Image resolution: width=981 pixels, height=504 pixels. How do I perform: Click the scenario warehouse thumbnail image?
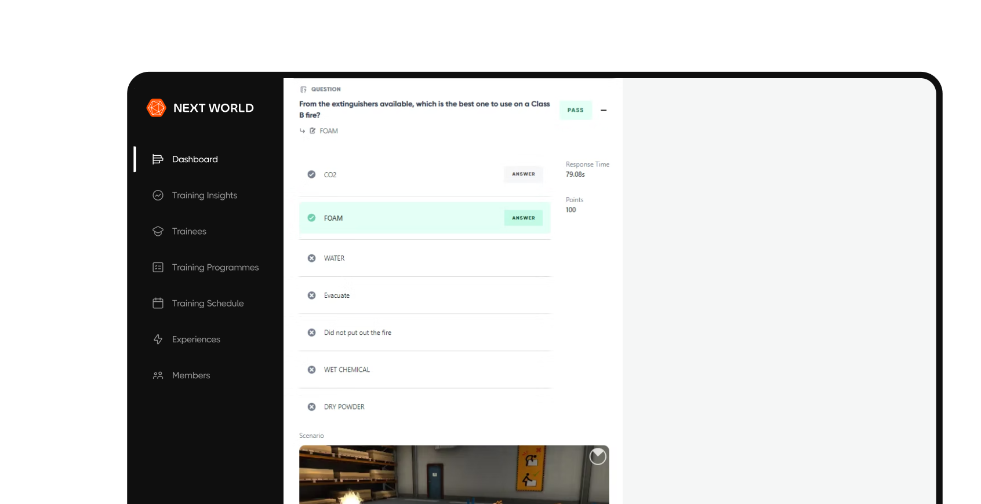pos(454,474)
